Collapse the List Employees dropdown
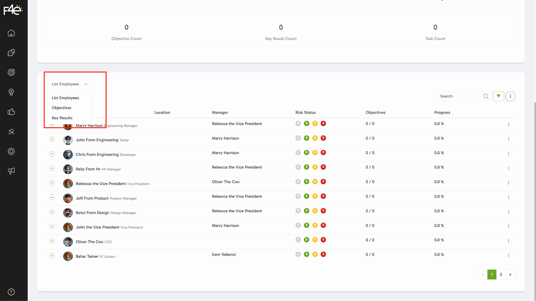The width and height of the screenshot is (536, 301). pyautogui.click(x=69, y=84)
